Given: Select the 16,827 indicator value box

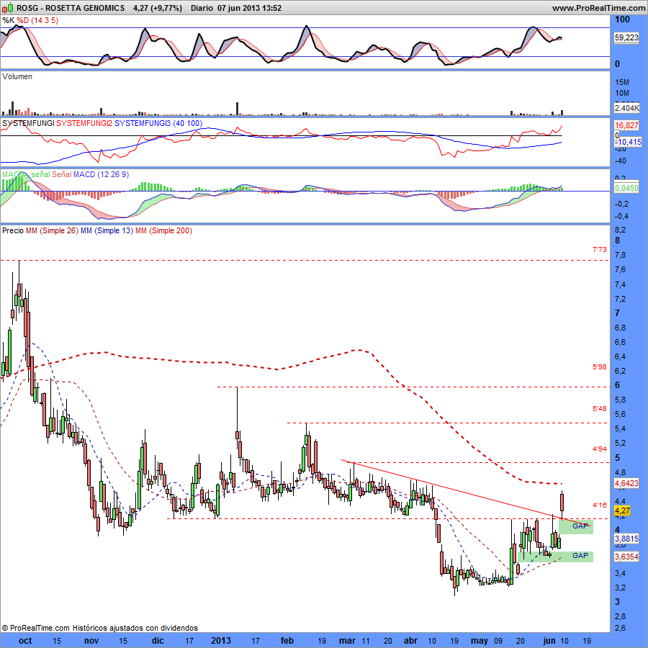Looking at the screenshot, I should [x=626, y=125].
